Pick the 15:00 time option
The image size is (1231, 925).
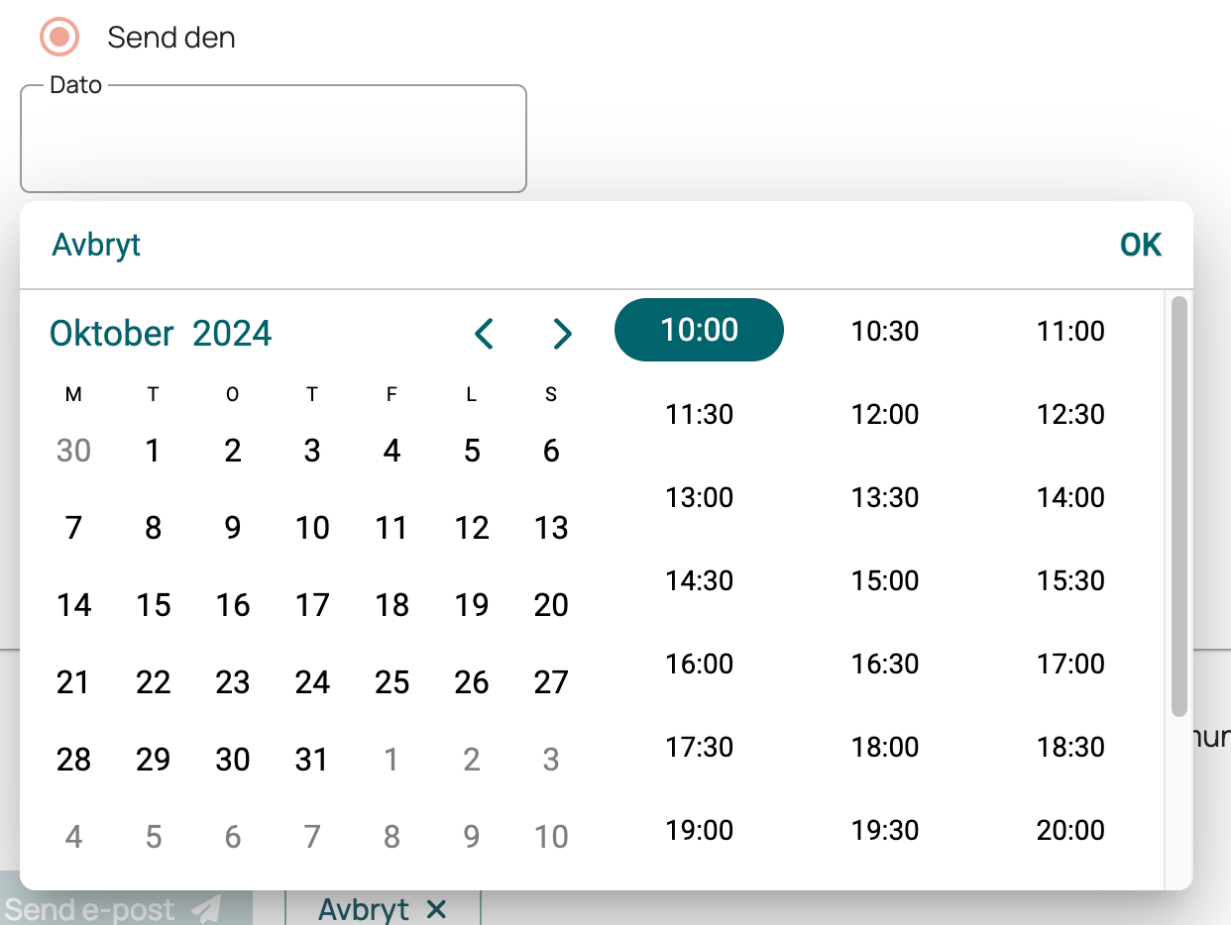[x=885, y=579]
